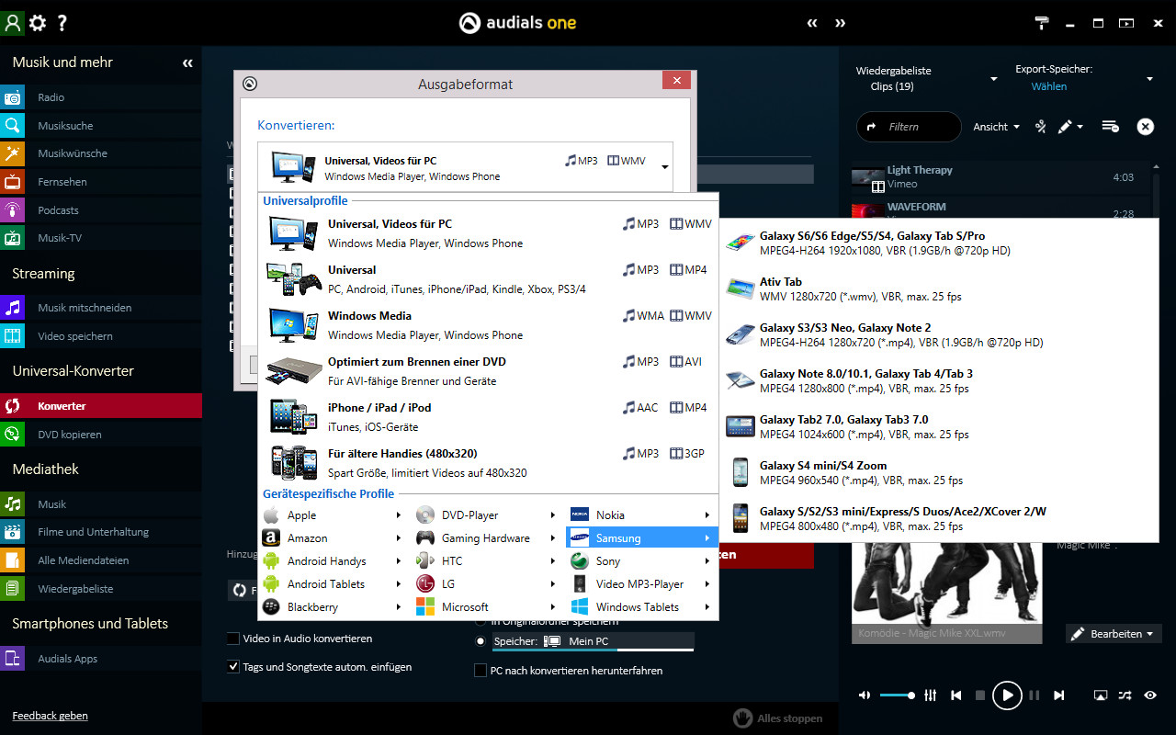The image size is (1176, 735).
Task: Click the user account icon
Action: tap(12, 23)
